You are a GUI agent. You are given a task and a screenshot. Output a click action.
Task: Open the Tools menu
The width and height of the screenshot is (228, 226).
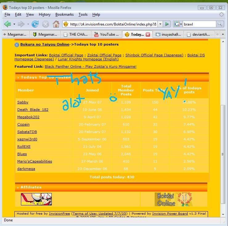[83, 14]
